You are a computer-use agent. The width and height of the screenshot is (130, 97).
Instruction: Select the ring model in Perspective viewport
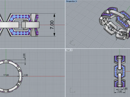click(x=115, y=24)
